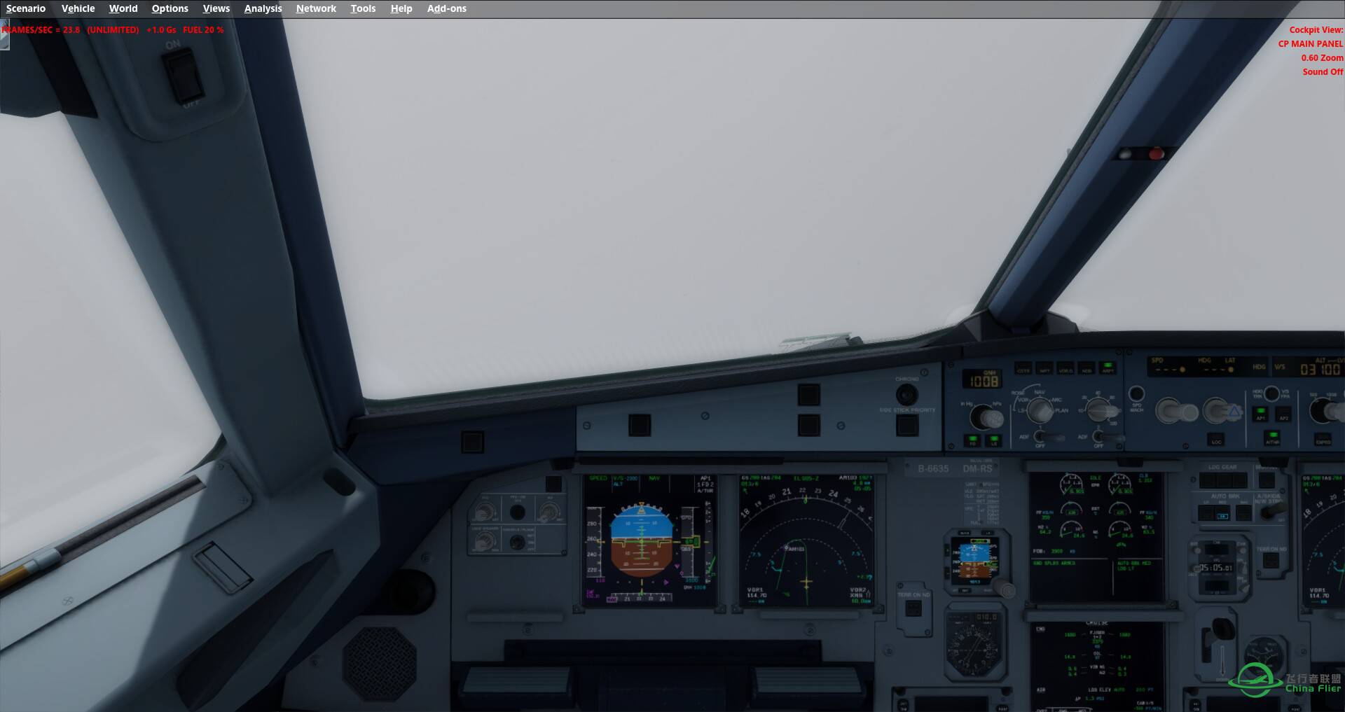1345x712 pixels.
Task: Push the LOC button on the FCU
Action: (x=1216, y=440)
